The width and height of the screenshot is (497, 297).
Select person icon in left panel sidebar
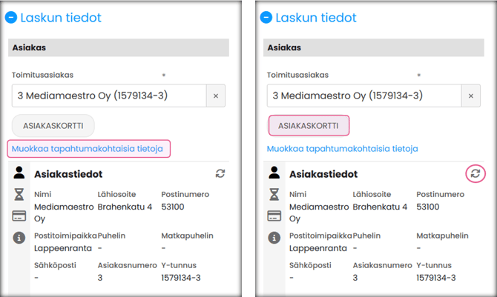(x=19, y=173)
